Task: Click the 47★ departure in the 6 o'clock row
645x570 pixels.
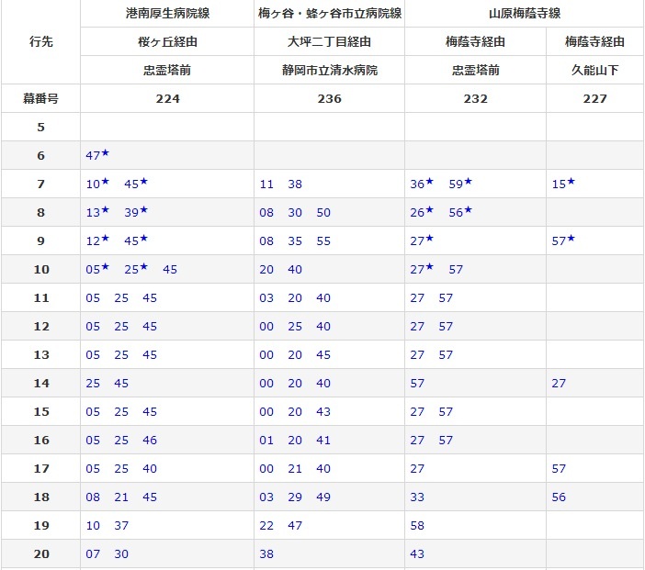Action: [x=97, y=155]
